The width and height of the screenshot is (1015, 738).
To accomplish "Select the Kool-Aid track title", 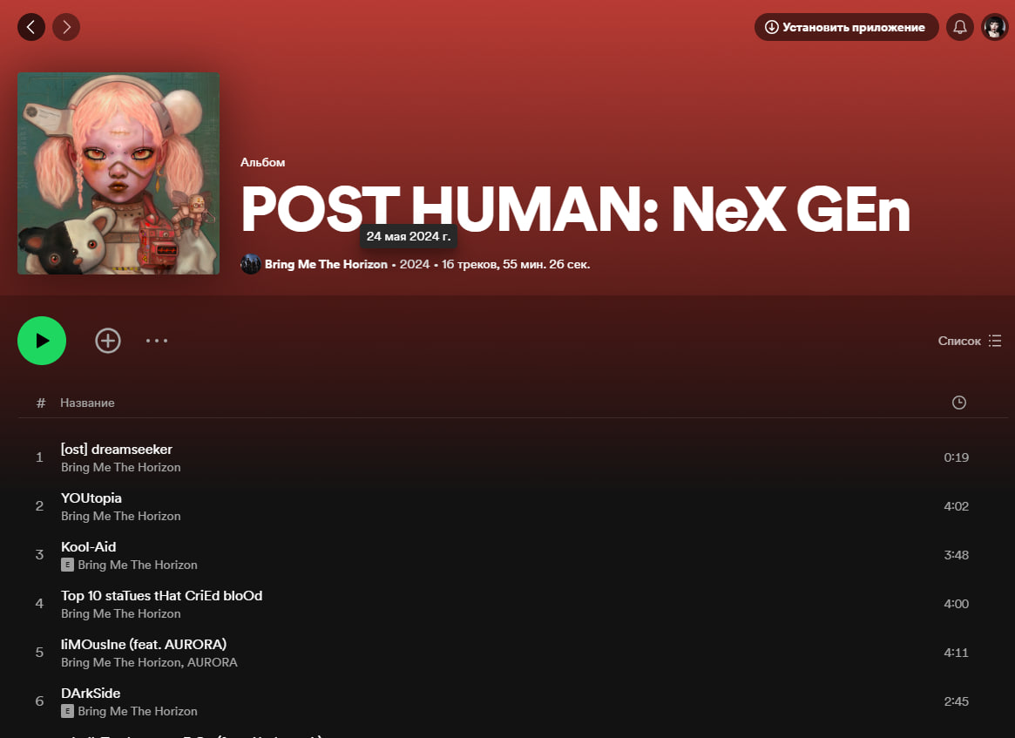I will click(89, 547).
